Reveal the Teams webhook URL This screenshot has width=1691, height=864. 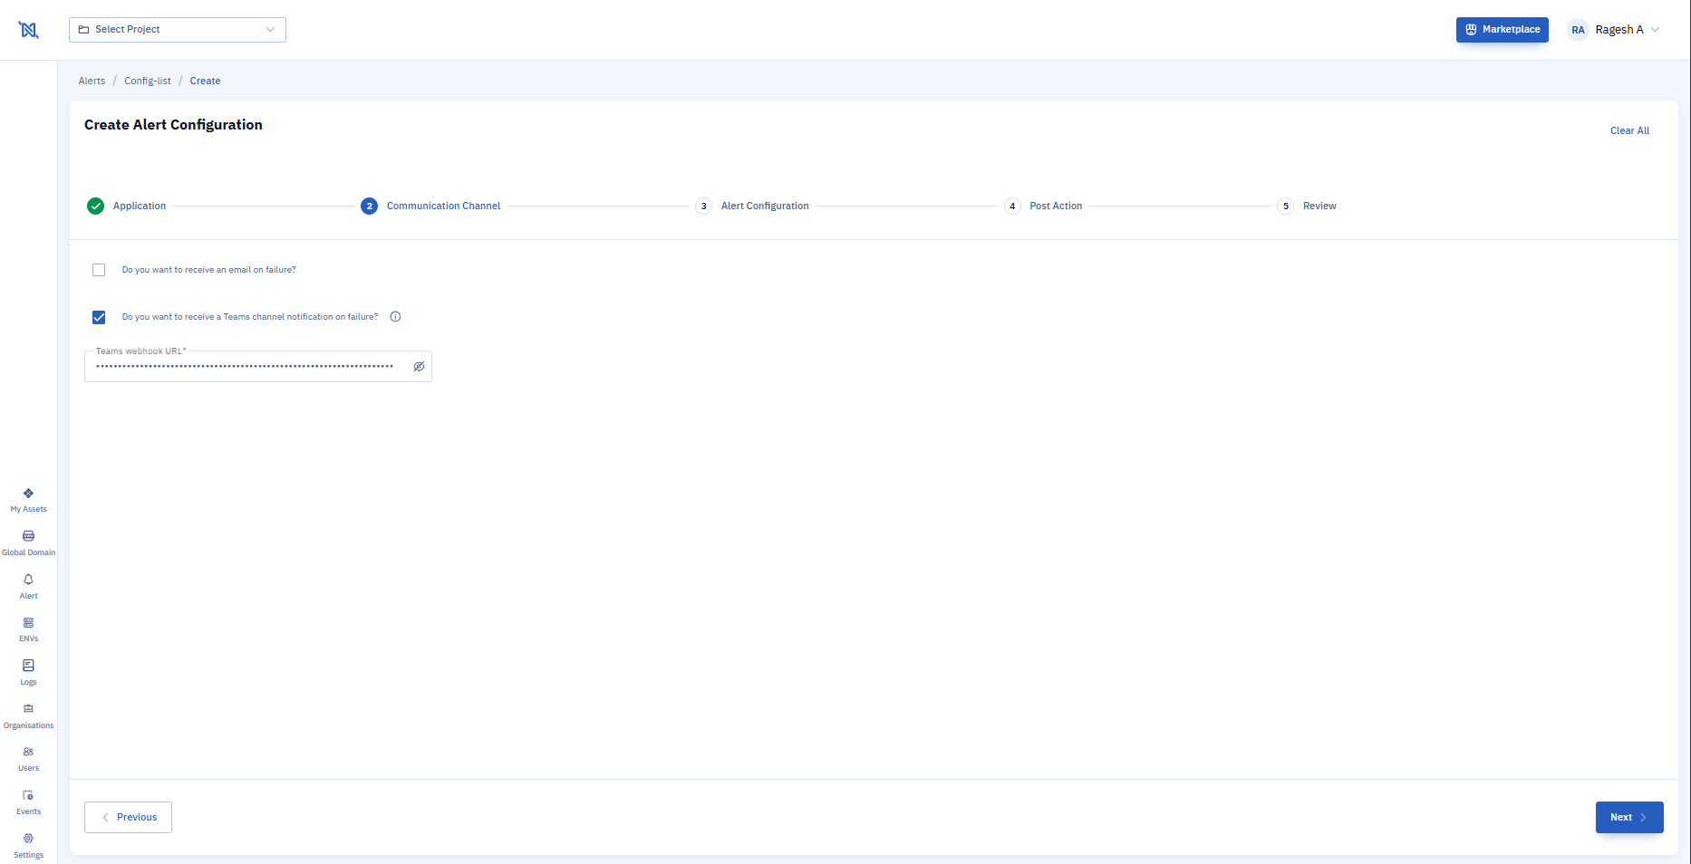[x=419, y=367]
